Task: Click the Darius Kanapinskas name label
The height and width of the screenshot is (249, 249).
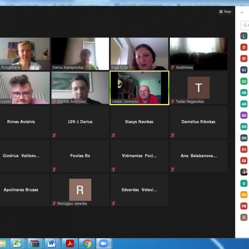Action: (x=68, y=68)
